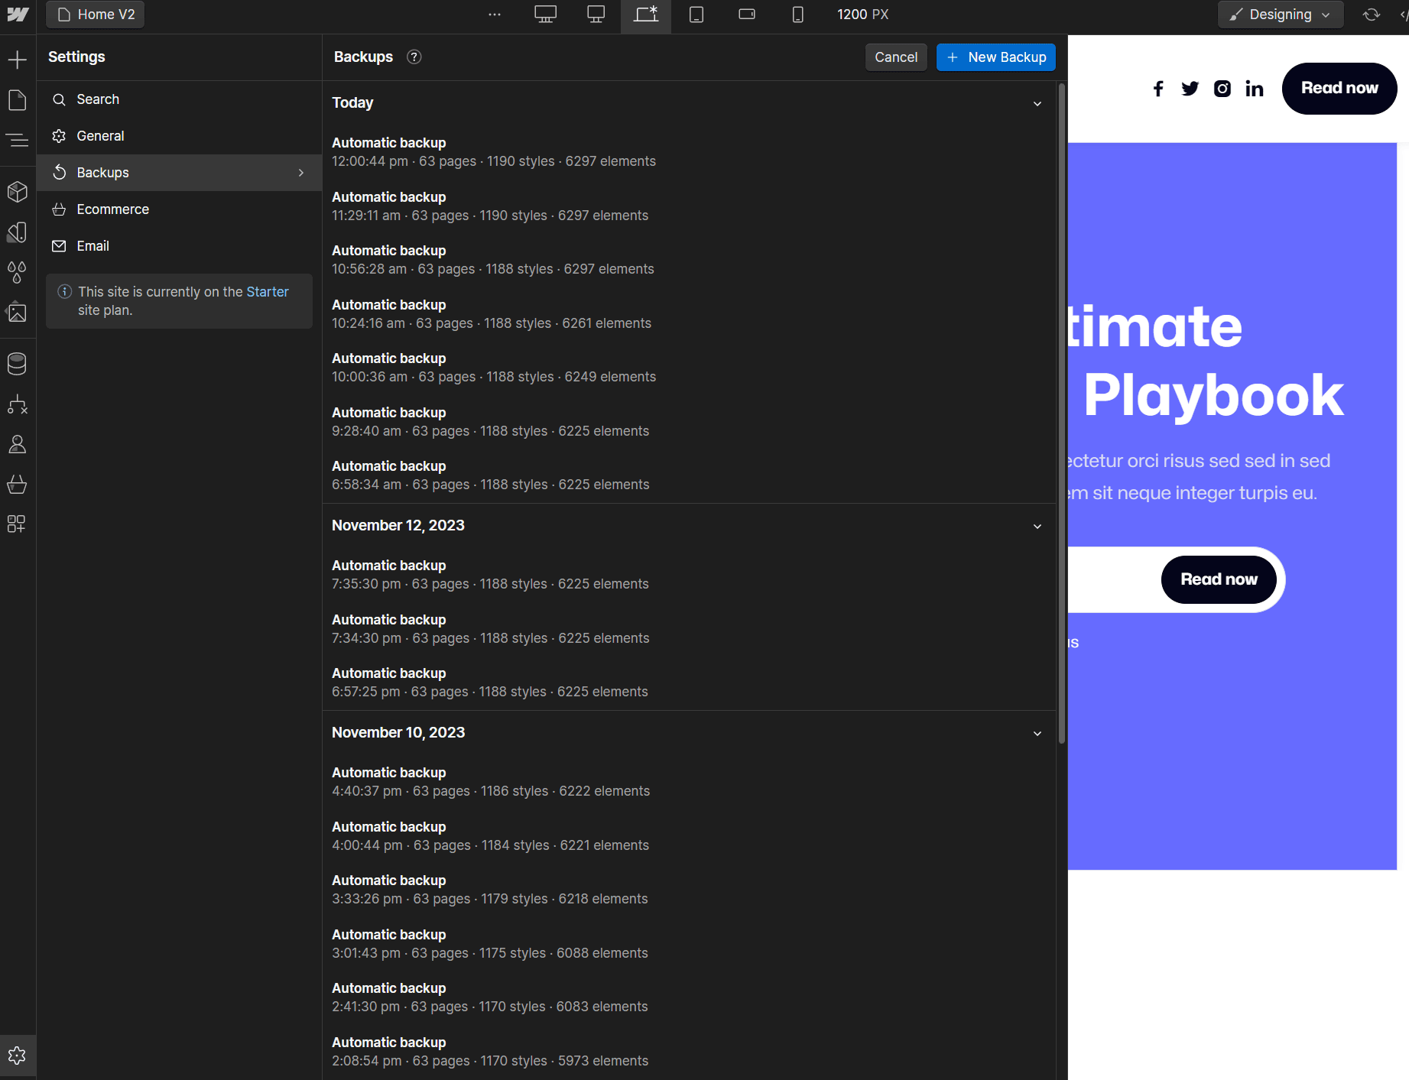The width and height of the screenshot is (1409, 1080).
Task: Open the Logic flows icon
Action: pos(17,404)
